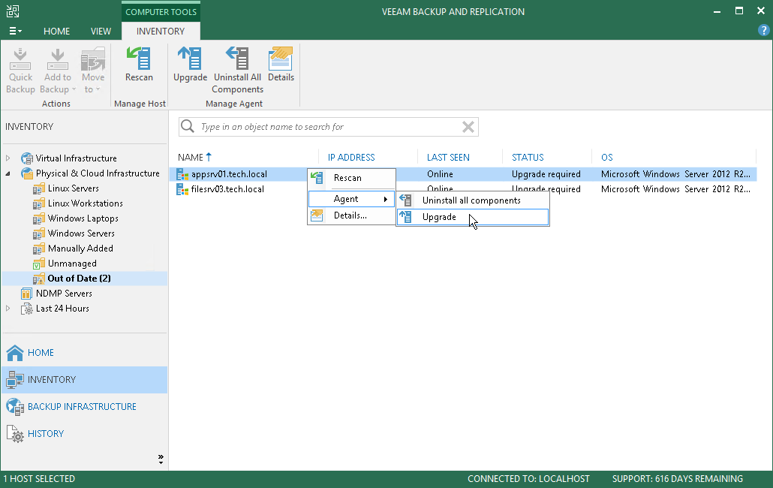The width and height of the screenshot is (773, 488).
Task: Sort by the IP Address column header
Action: 351,157
